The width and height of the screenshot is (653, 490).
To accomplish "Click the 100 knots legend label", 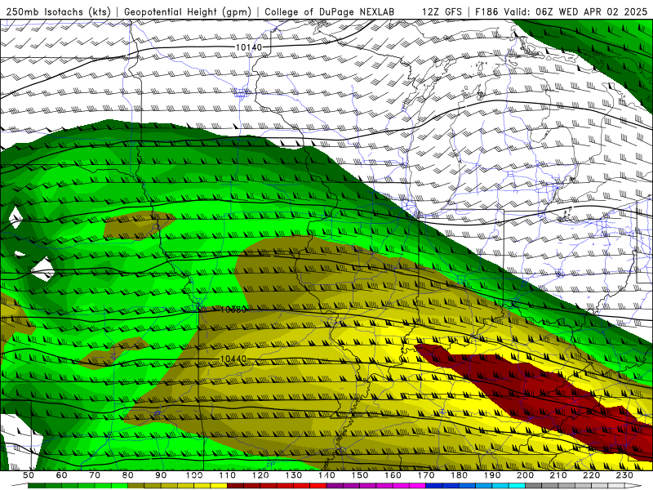I will pyautogui.click(x=194, y=475).
